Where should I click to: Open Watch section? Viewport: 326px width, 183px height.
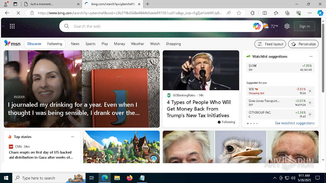[155, 44]
